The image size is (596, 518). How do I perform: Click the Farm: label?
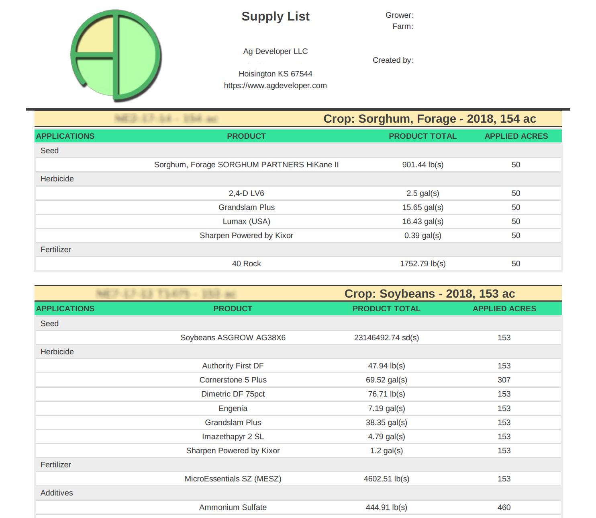[x=403, y=26]
